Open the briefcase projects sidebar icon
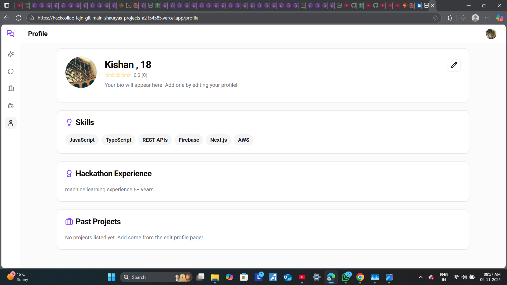Image resolution: width=507 pixels, height=285 pixels. click(11, 88)
